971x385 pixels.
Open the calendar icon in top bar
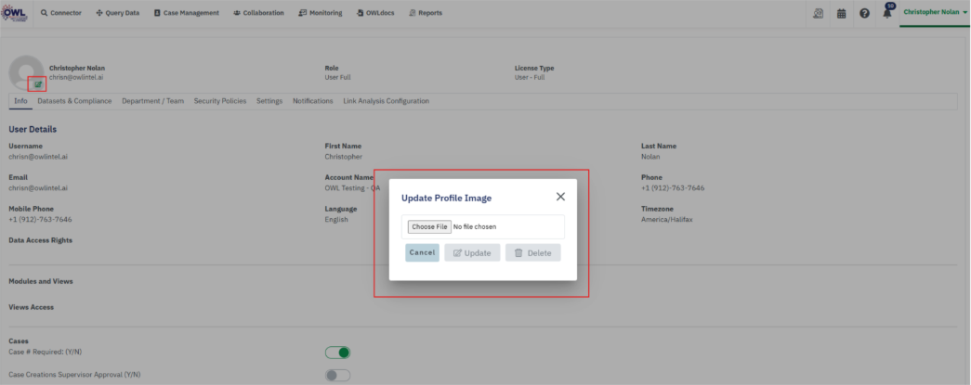842,13
